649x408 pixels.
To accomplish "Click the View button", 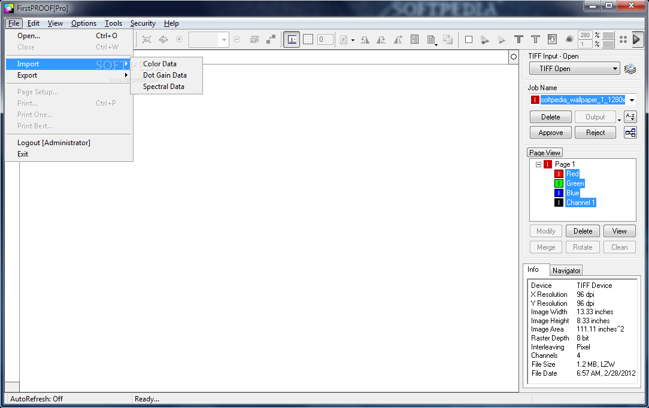I will click(619, 231).
